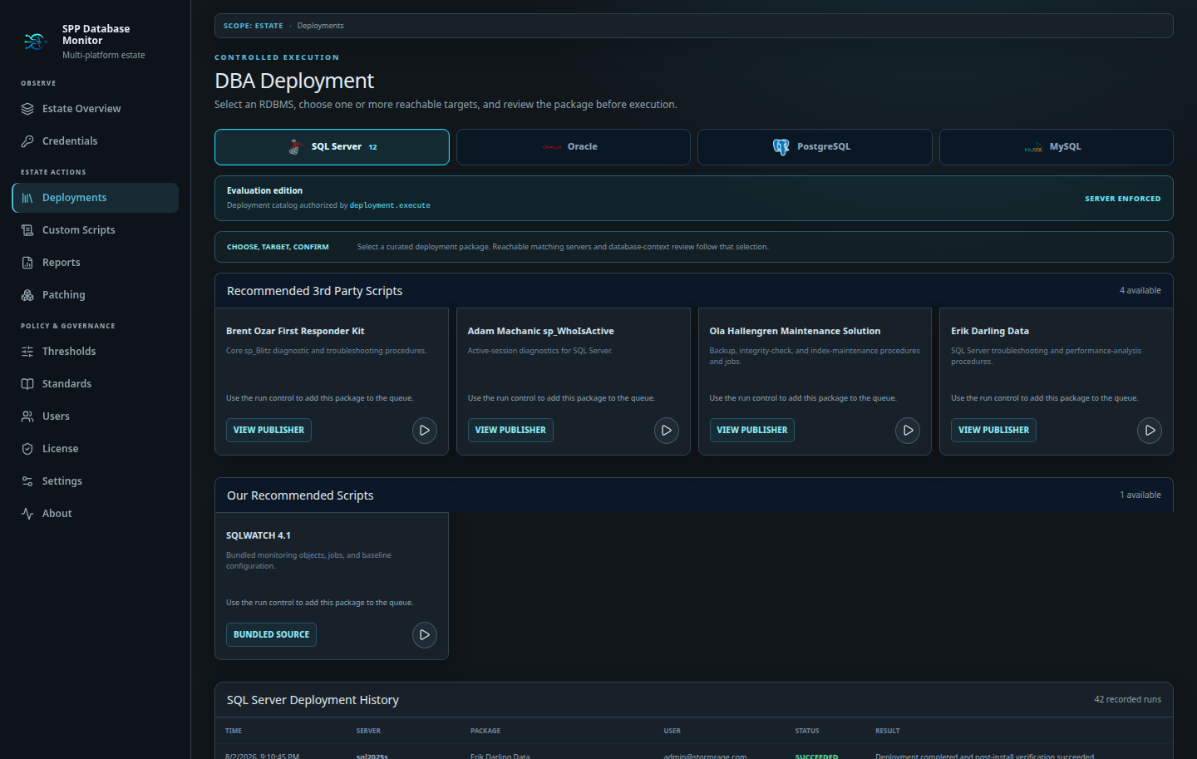View publisher for Adam Machanic sp_WhoIsActive

tap(510, 431)
